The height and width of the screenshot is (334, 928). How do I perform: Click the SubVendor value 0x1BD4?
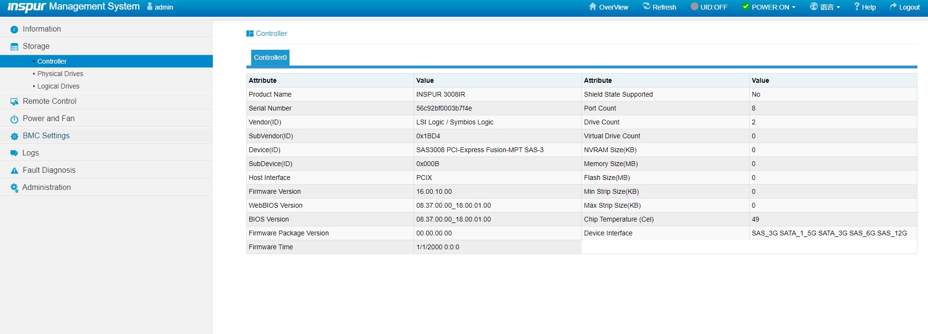point(428,136)
